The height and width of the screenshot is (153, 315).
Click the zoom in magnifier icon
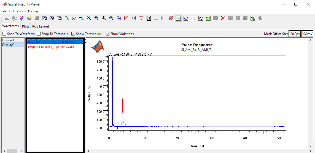click(81, 18)
